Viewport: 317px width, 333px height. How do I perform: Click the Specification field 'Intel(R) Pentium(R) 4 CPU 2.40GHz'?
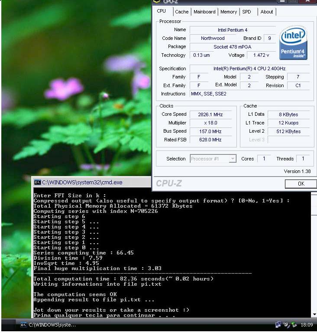pyautogui.click(x=249, y=69)
